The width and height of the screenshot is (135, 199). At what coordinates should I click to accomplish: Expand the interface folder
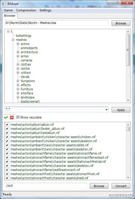point(18,93)
